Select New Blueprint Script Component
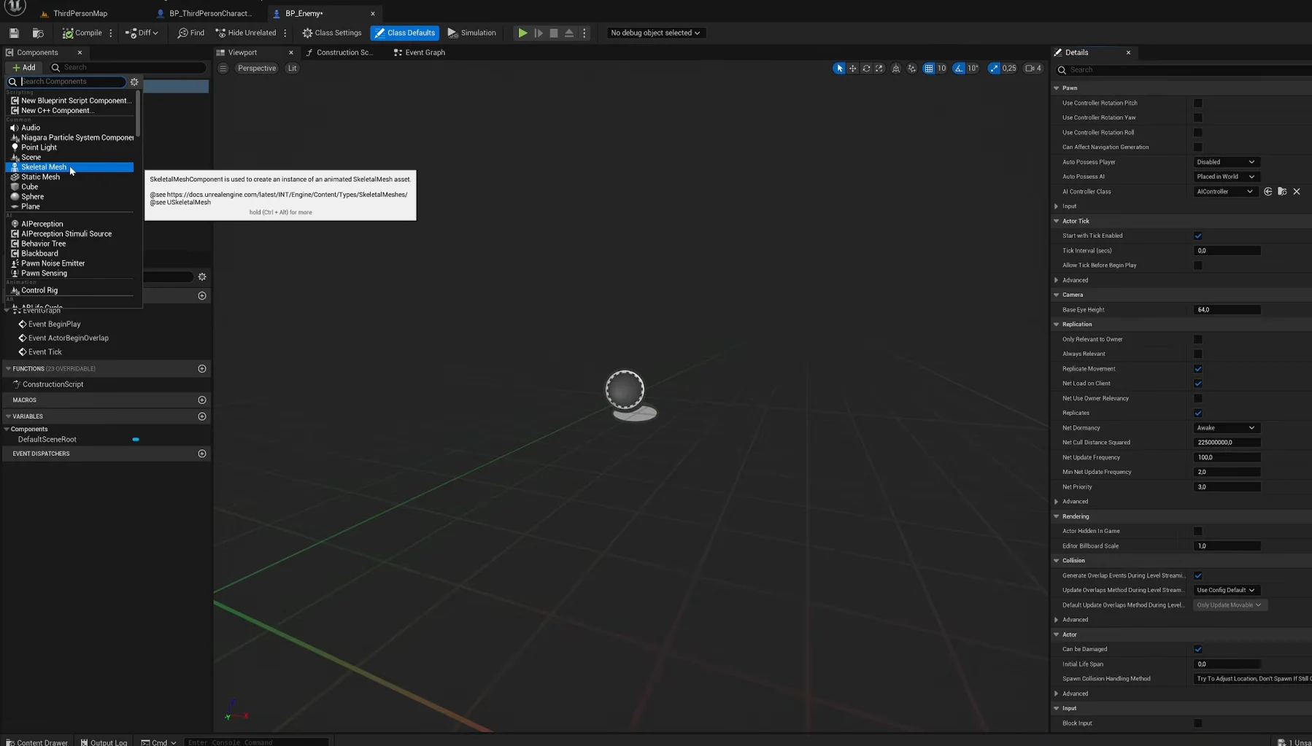1312x746 pixels. (x=69, y=101)
